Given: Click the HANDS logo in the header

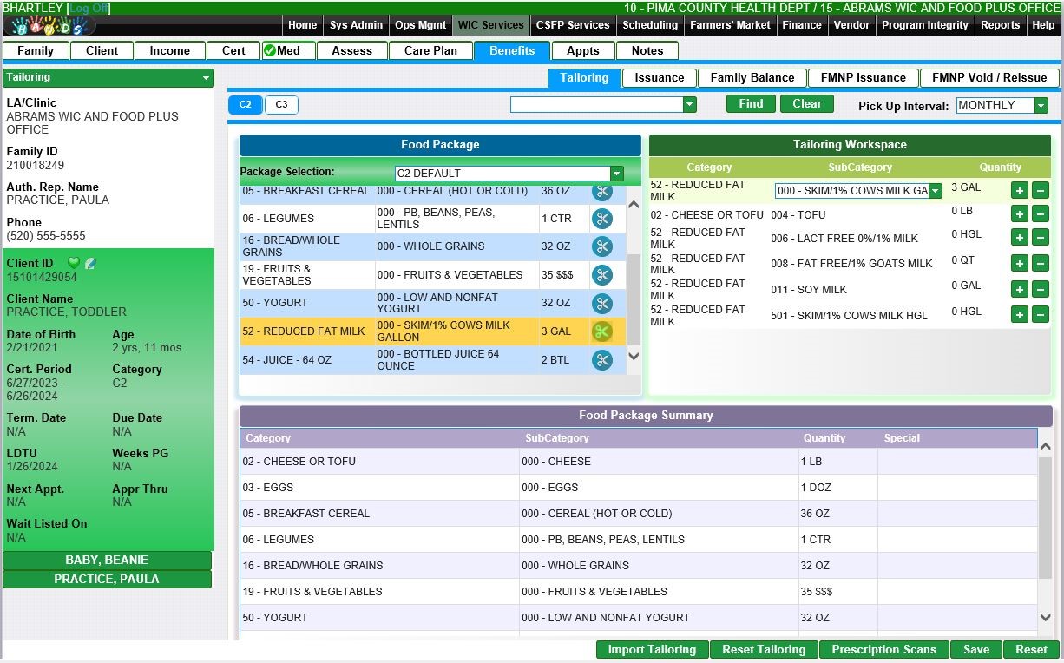Looking at the screenshot, I should pyautogui.click(x=49, y=25).
